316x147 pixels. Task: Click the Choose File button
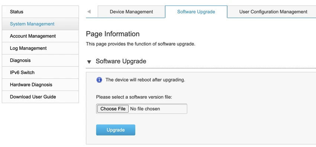[113, 109]
